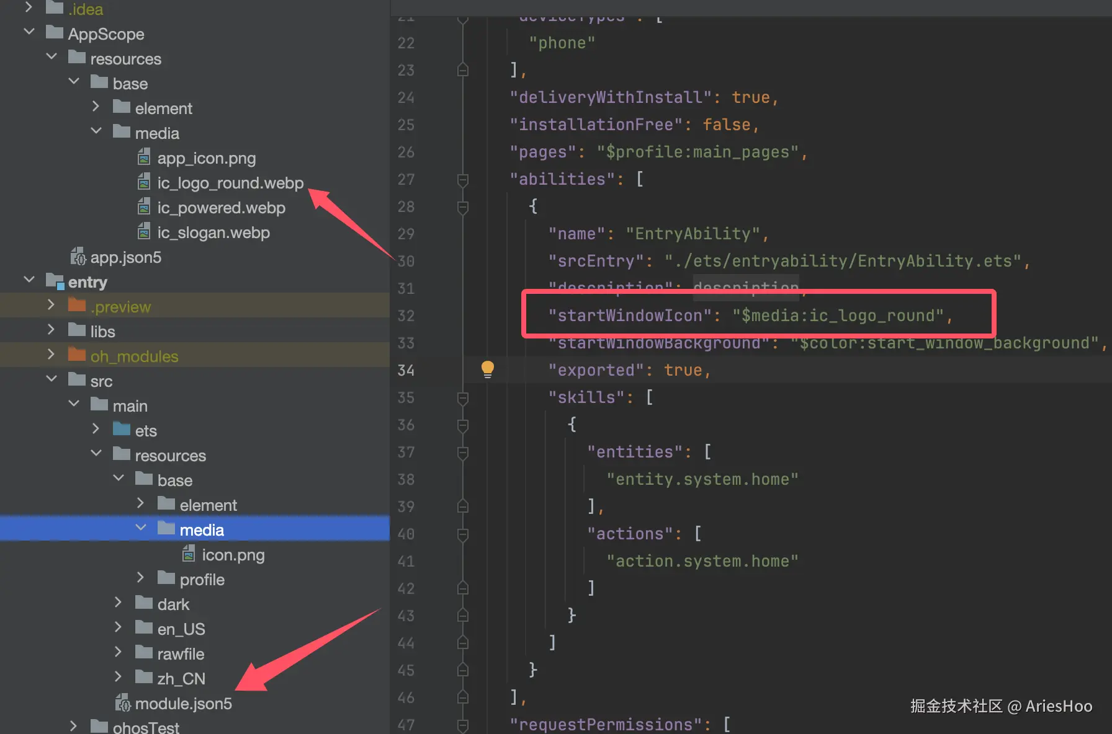1112x734 pixels.
Task: Collapse the AppScope folder chevron
Action: click(x=29, y=32)
